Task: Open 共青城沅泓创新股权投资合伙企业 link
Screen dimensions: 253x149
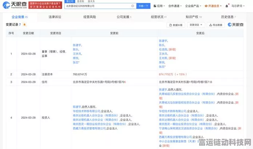Action: tap(187, 103)
